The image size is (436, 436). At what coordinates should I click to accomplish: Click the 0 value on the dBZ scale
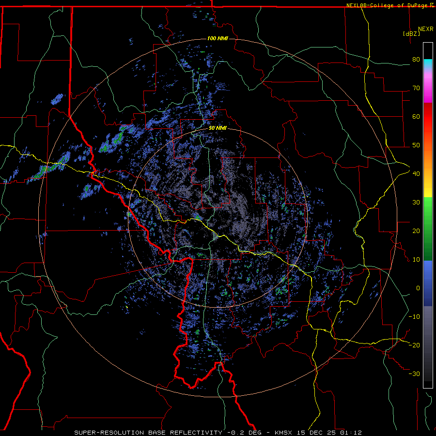[418, 288]
